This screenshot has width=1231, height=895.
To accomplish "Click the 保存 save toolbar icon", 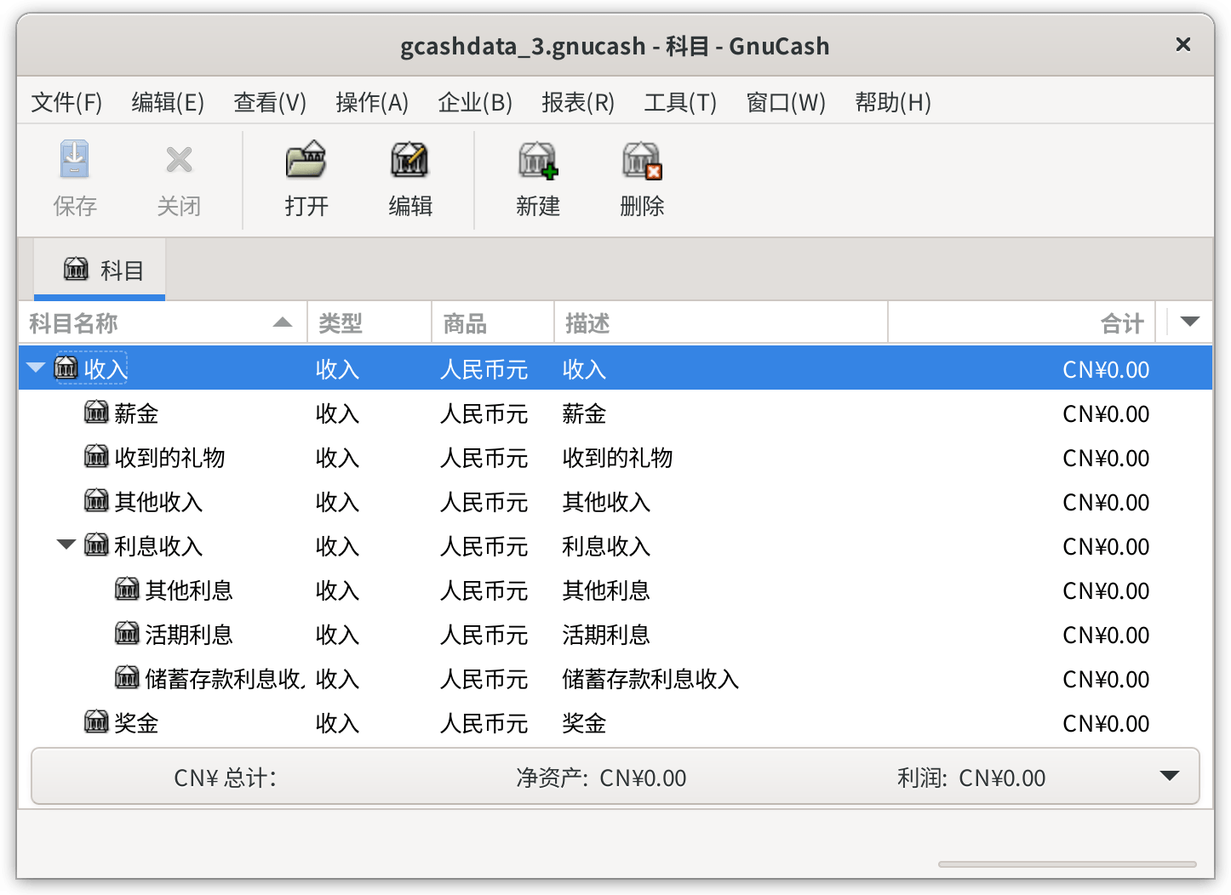I will pyautogui.click(x=75, y=160).
